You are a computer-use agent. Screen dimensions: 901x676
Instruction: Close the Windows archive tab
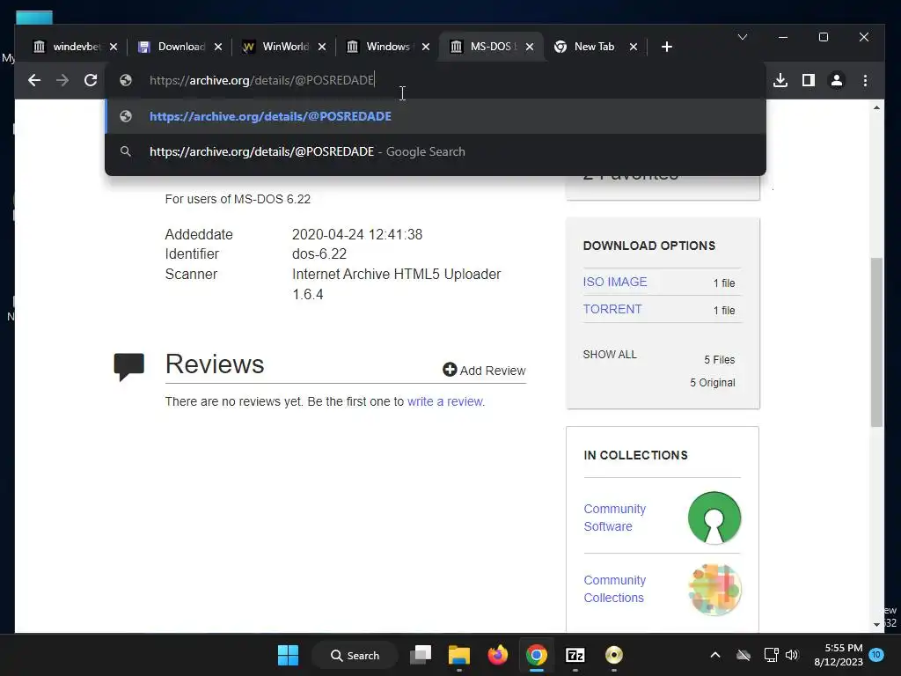coord(426,48)
